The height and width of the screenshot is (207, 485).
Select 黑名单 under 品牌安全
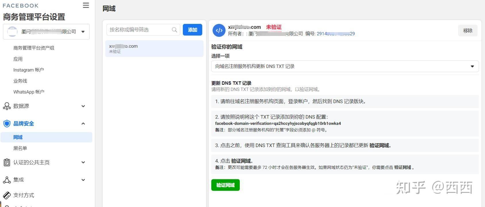click(20, 148)
